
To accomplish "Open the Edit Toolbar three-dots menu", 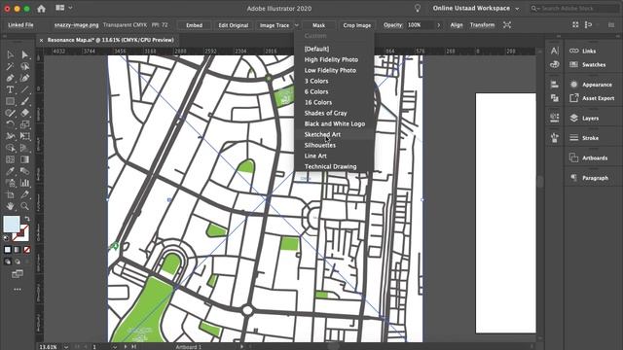I will [18, 290].
